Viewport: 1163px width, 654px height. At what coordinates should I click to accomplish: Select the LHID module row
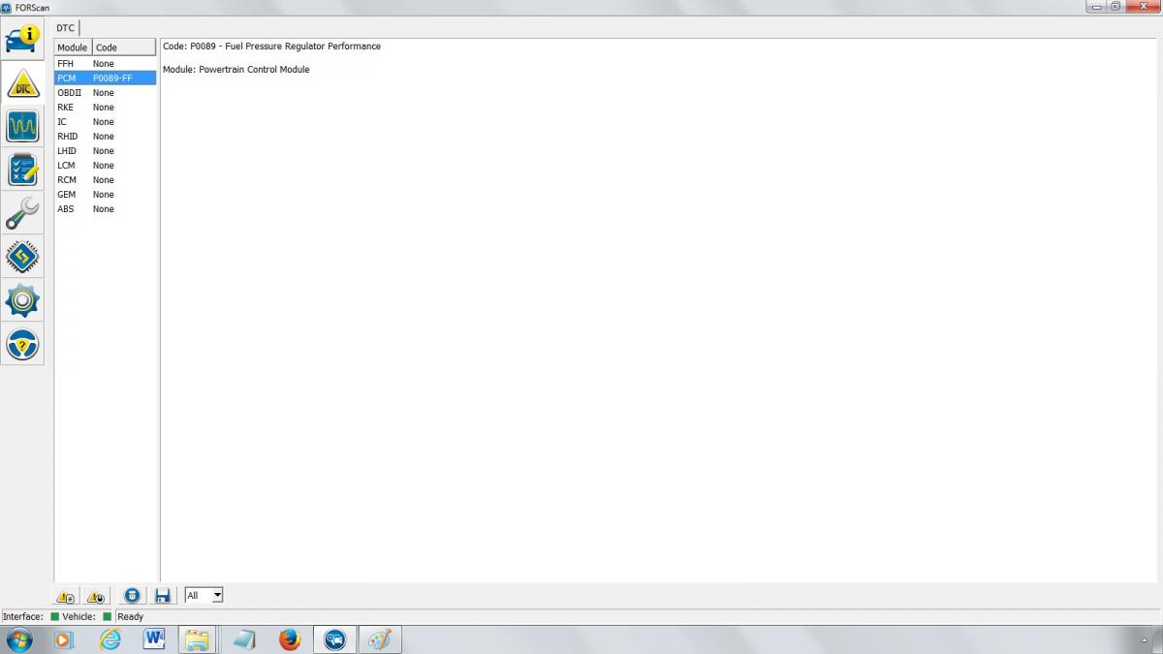[105, 151]
